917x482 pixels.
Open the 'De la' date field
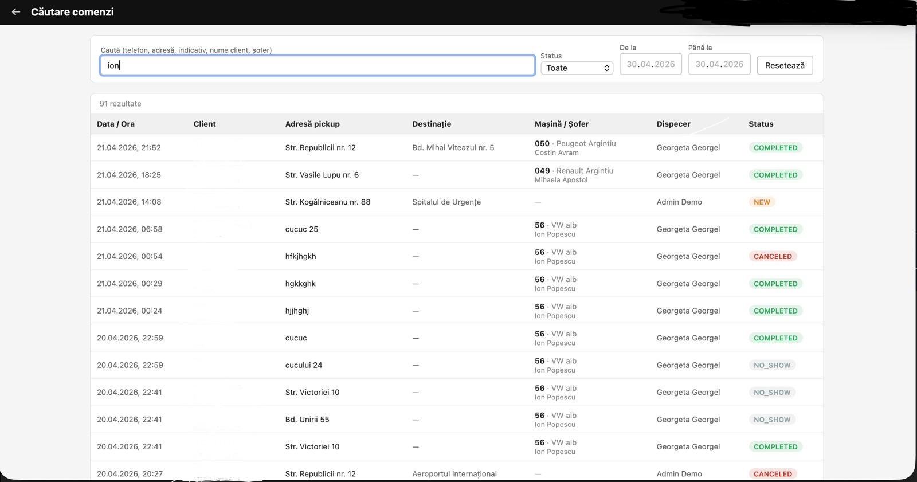[x=650, y=64]
